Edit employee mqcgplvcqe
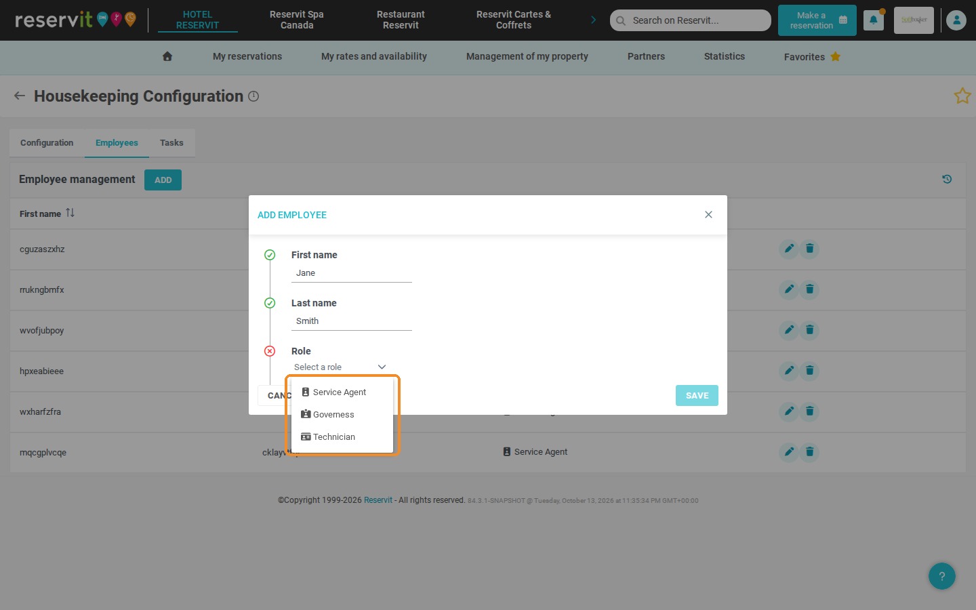This screenshot has width=976, height=610. click(x=789, y=452)
